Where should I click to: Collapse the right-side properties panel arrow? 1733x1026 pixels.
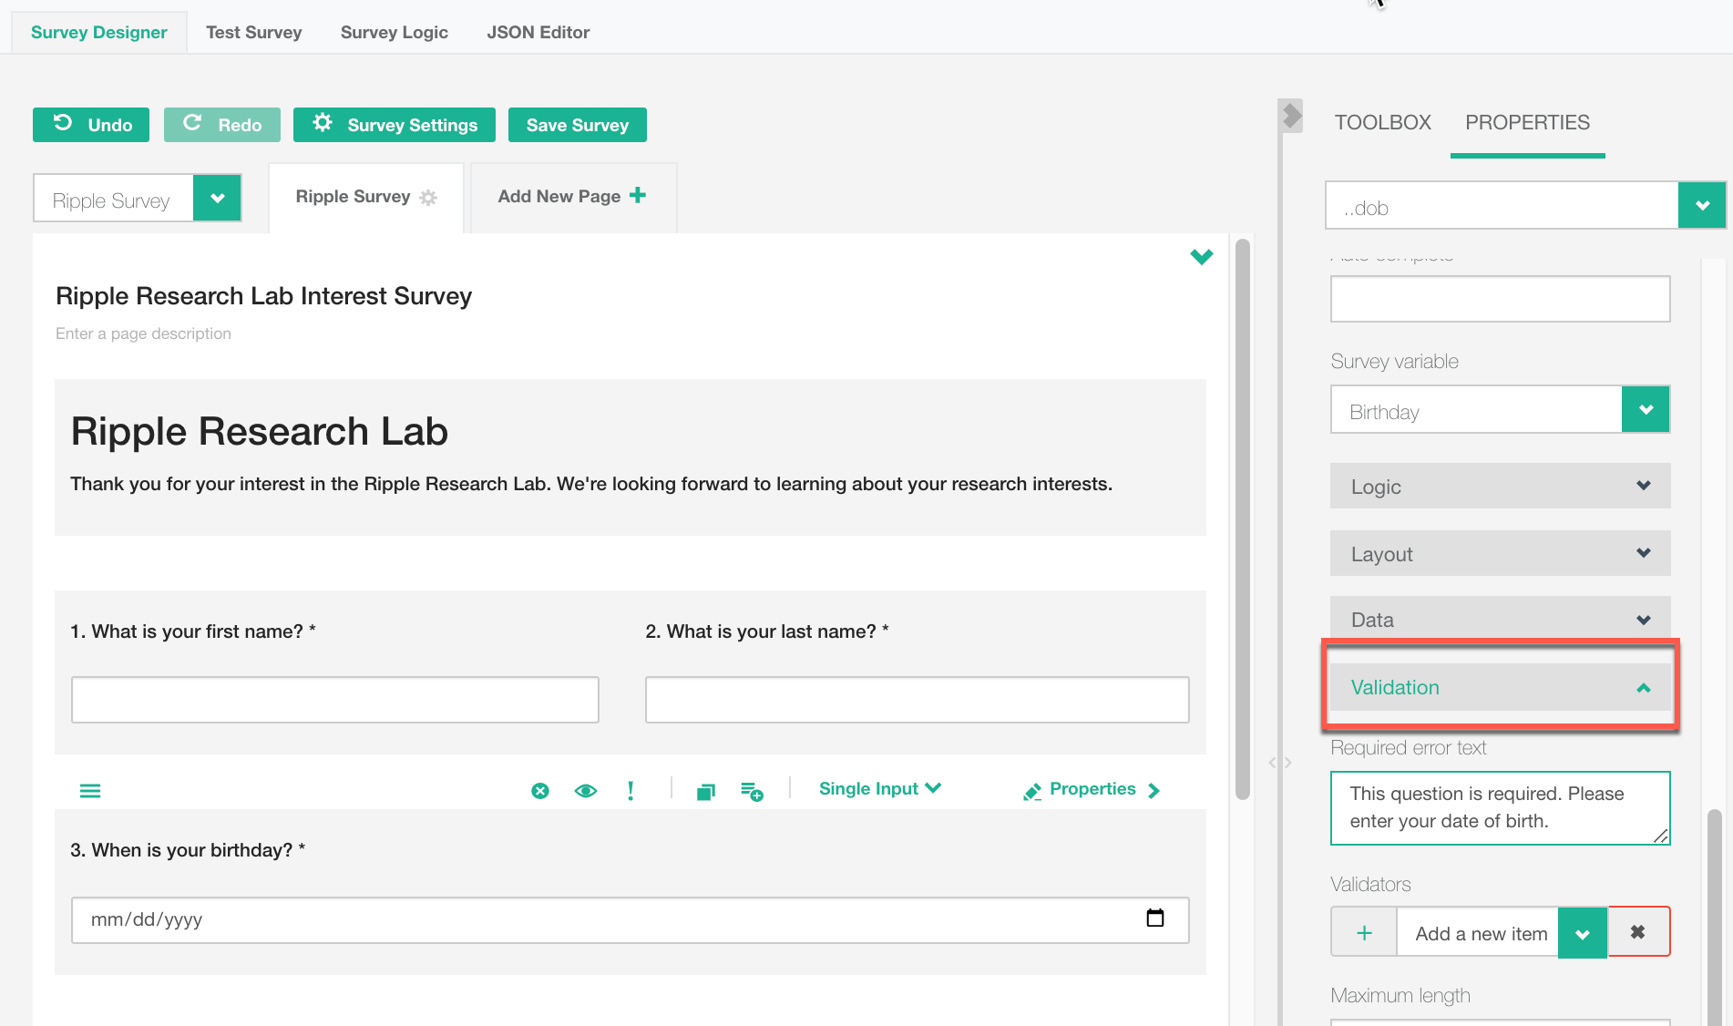point(1291,116)
